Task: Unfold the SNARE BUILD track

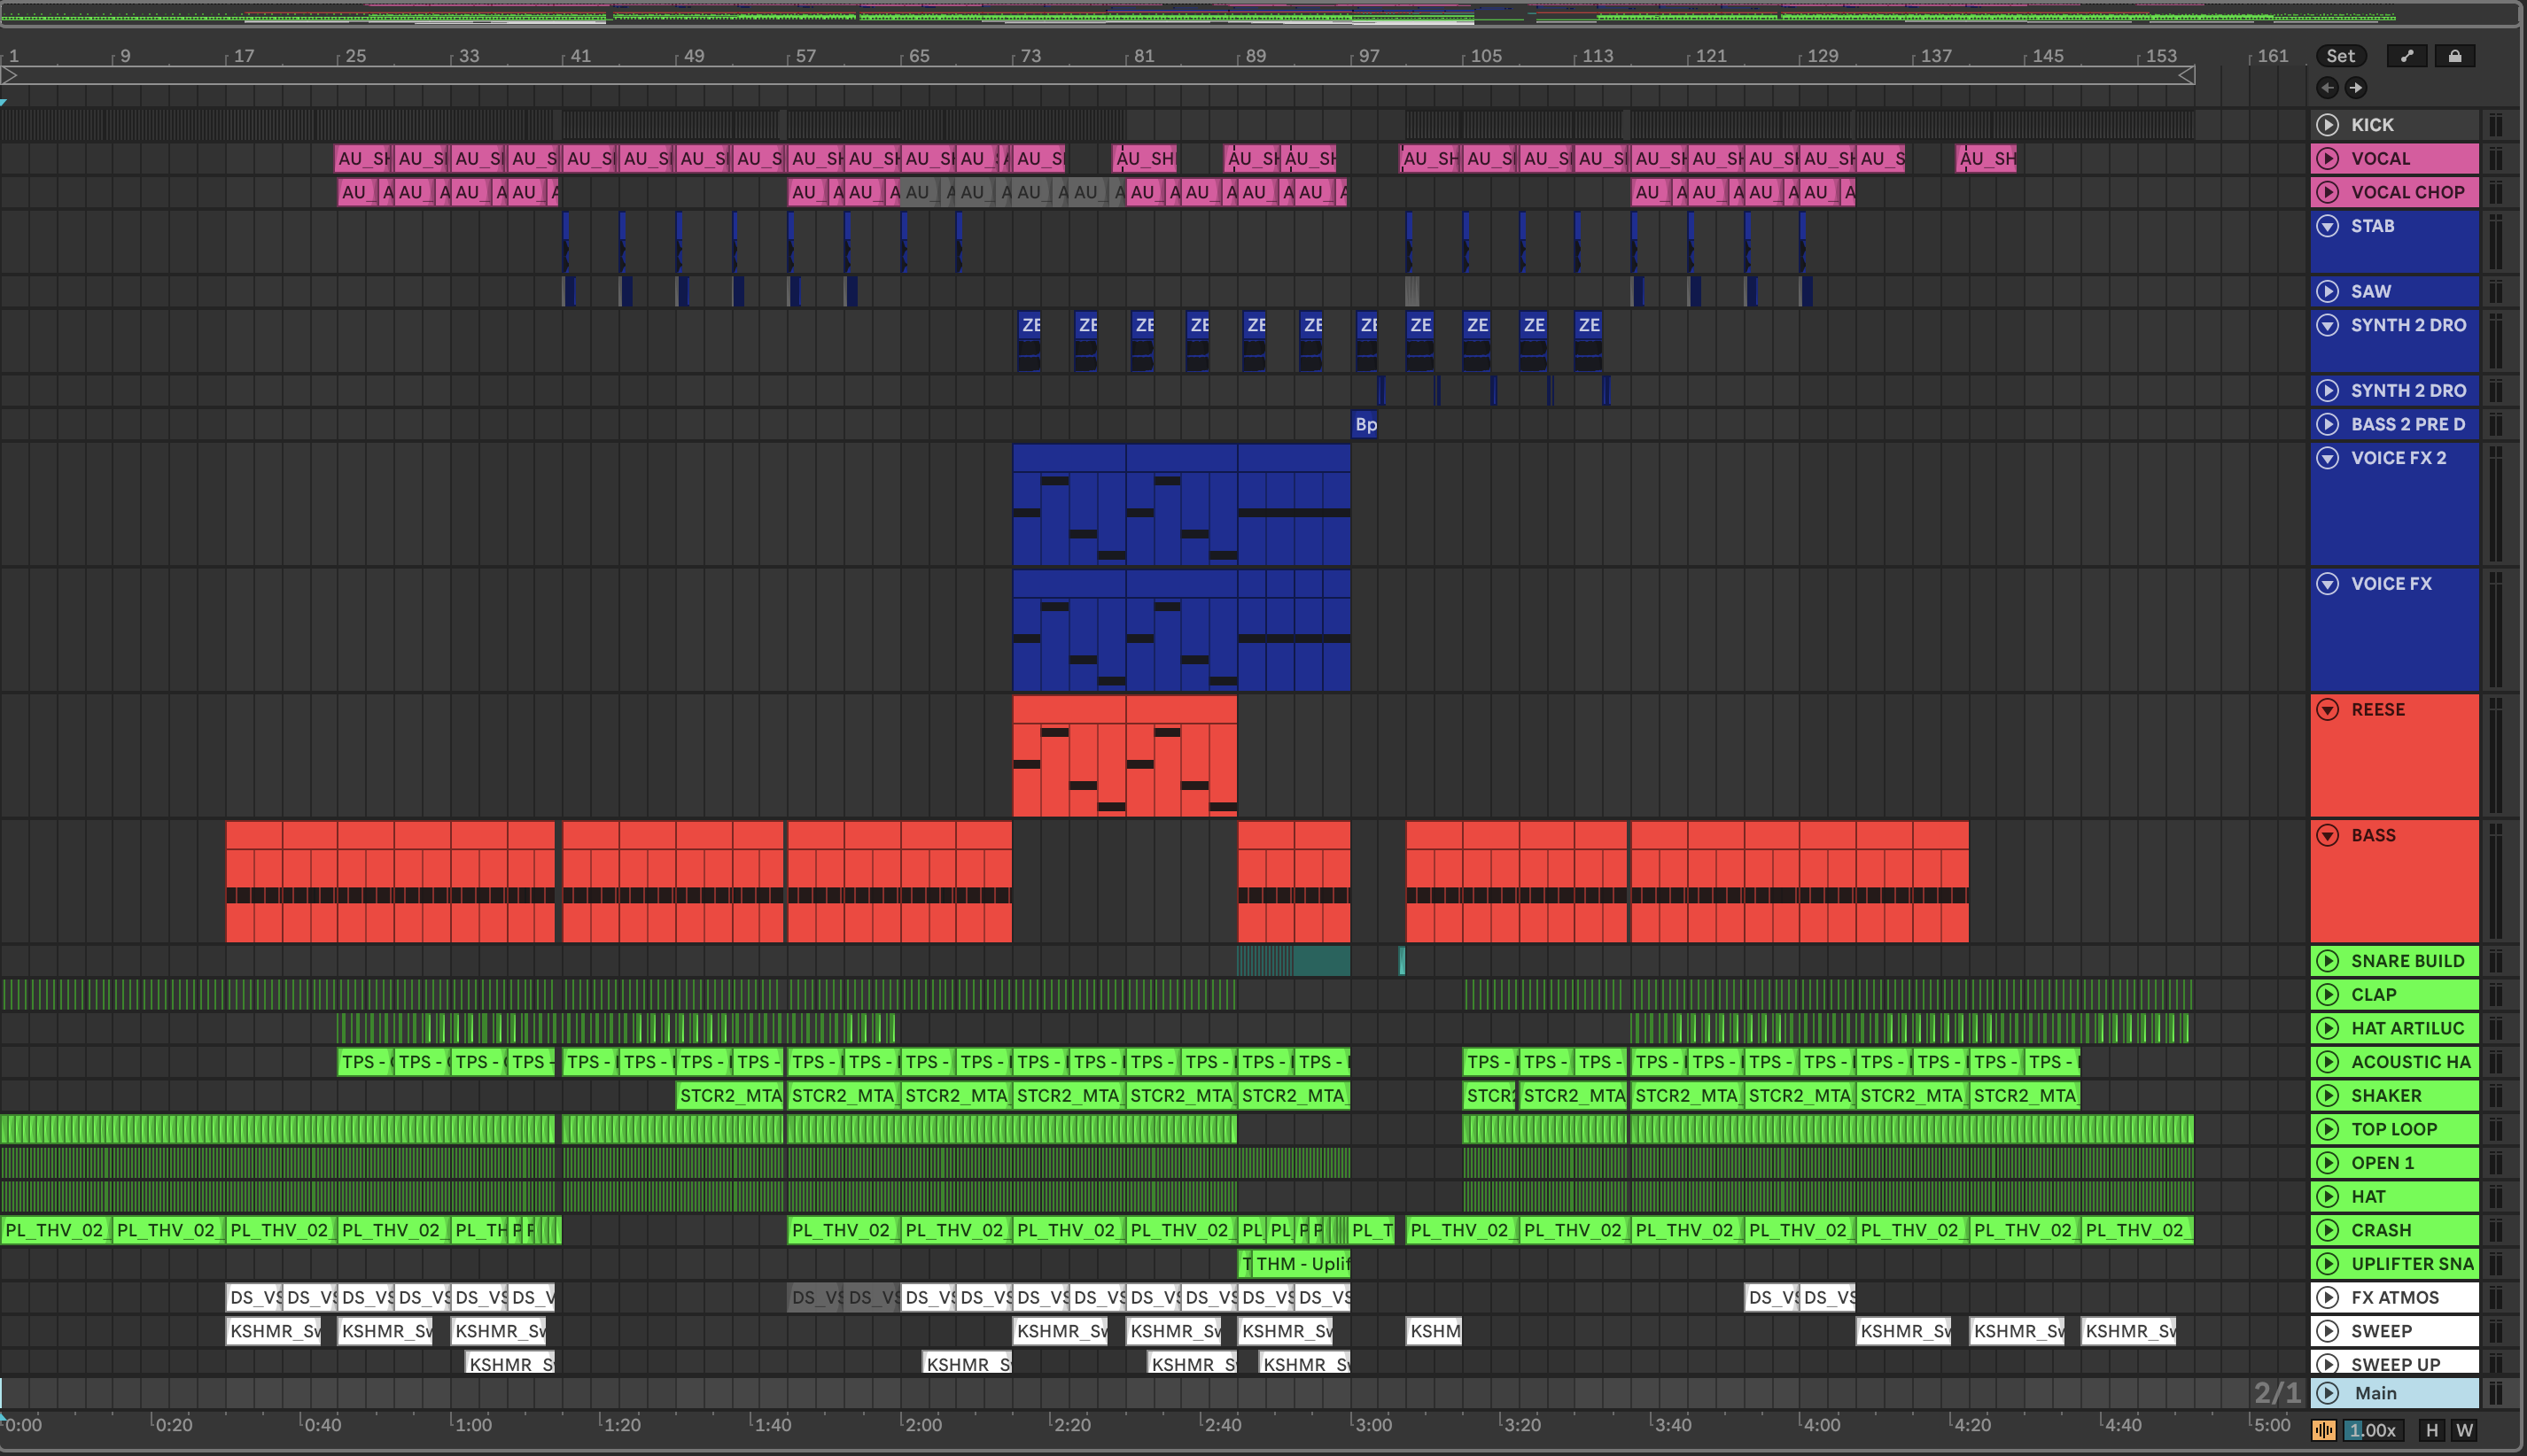Action: click(x=2328, y=961)
